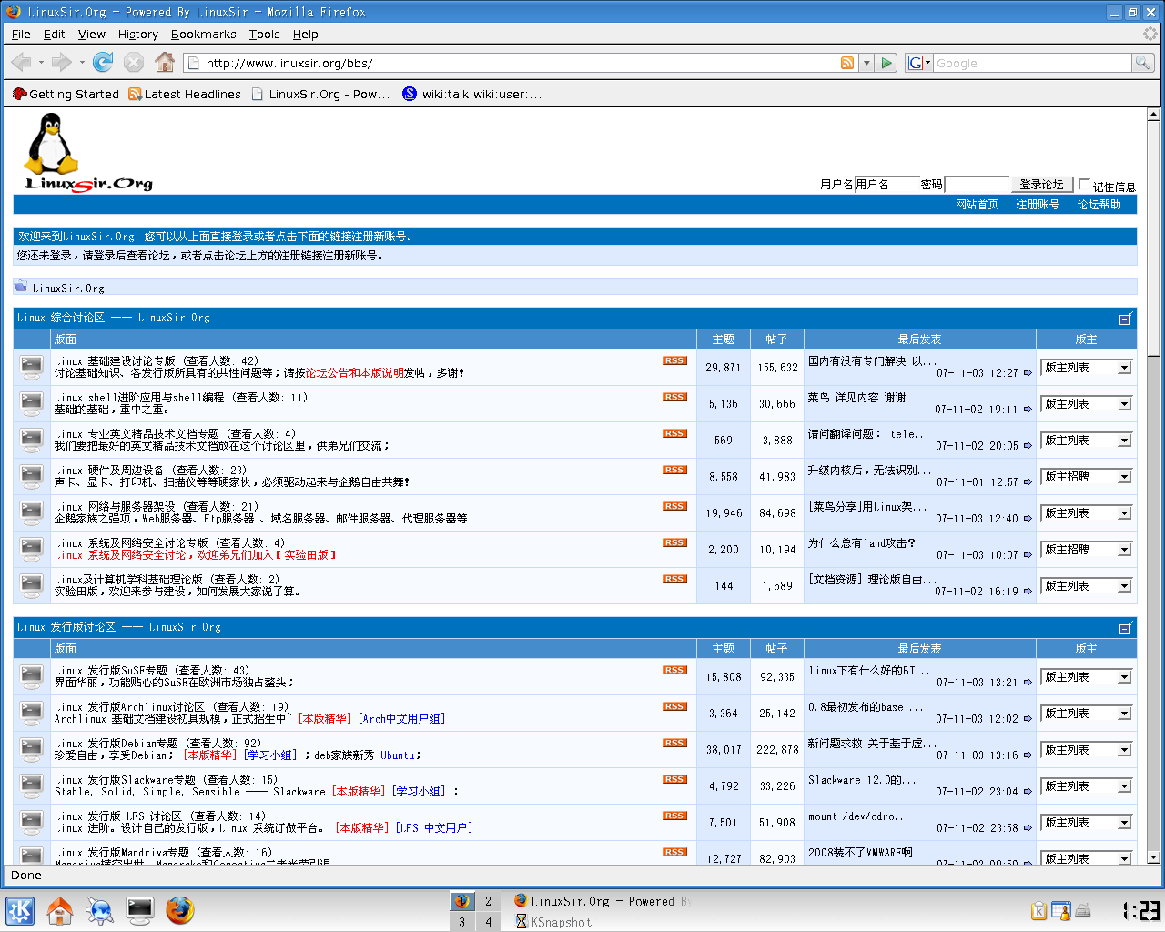
Task: Click RSS badge for shell进阶应用 forum
Action: coord(674,398)
